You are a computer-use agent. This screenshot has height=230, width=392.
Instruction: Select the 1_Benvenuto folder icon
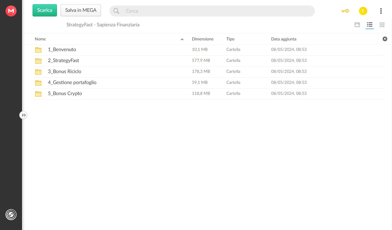click(x=38, y=50)
